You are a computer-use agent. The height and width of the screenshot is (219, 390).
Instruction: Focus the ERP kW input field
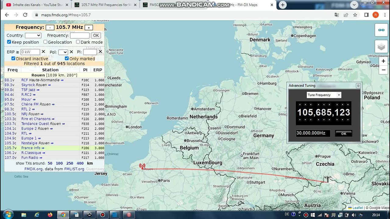pos(30,52)
